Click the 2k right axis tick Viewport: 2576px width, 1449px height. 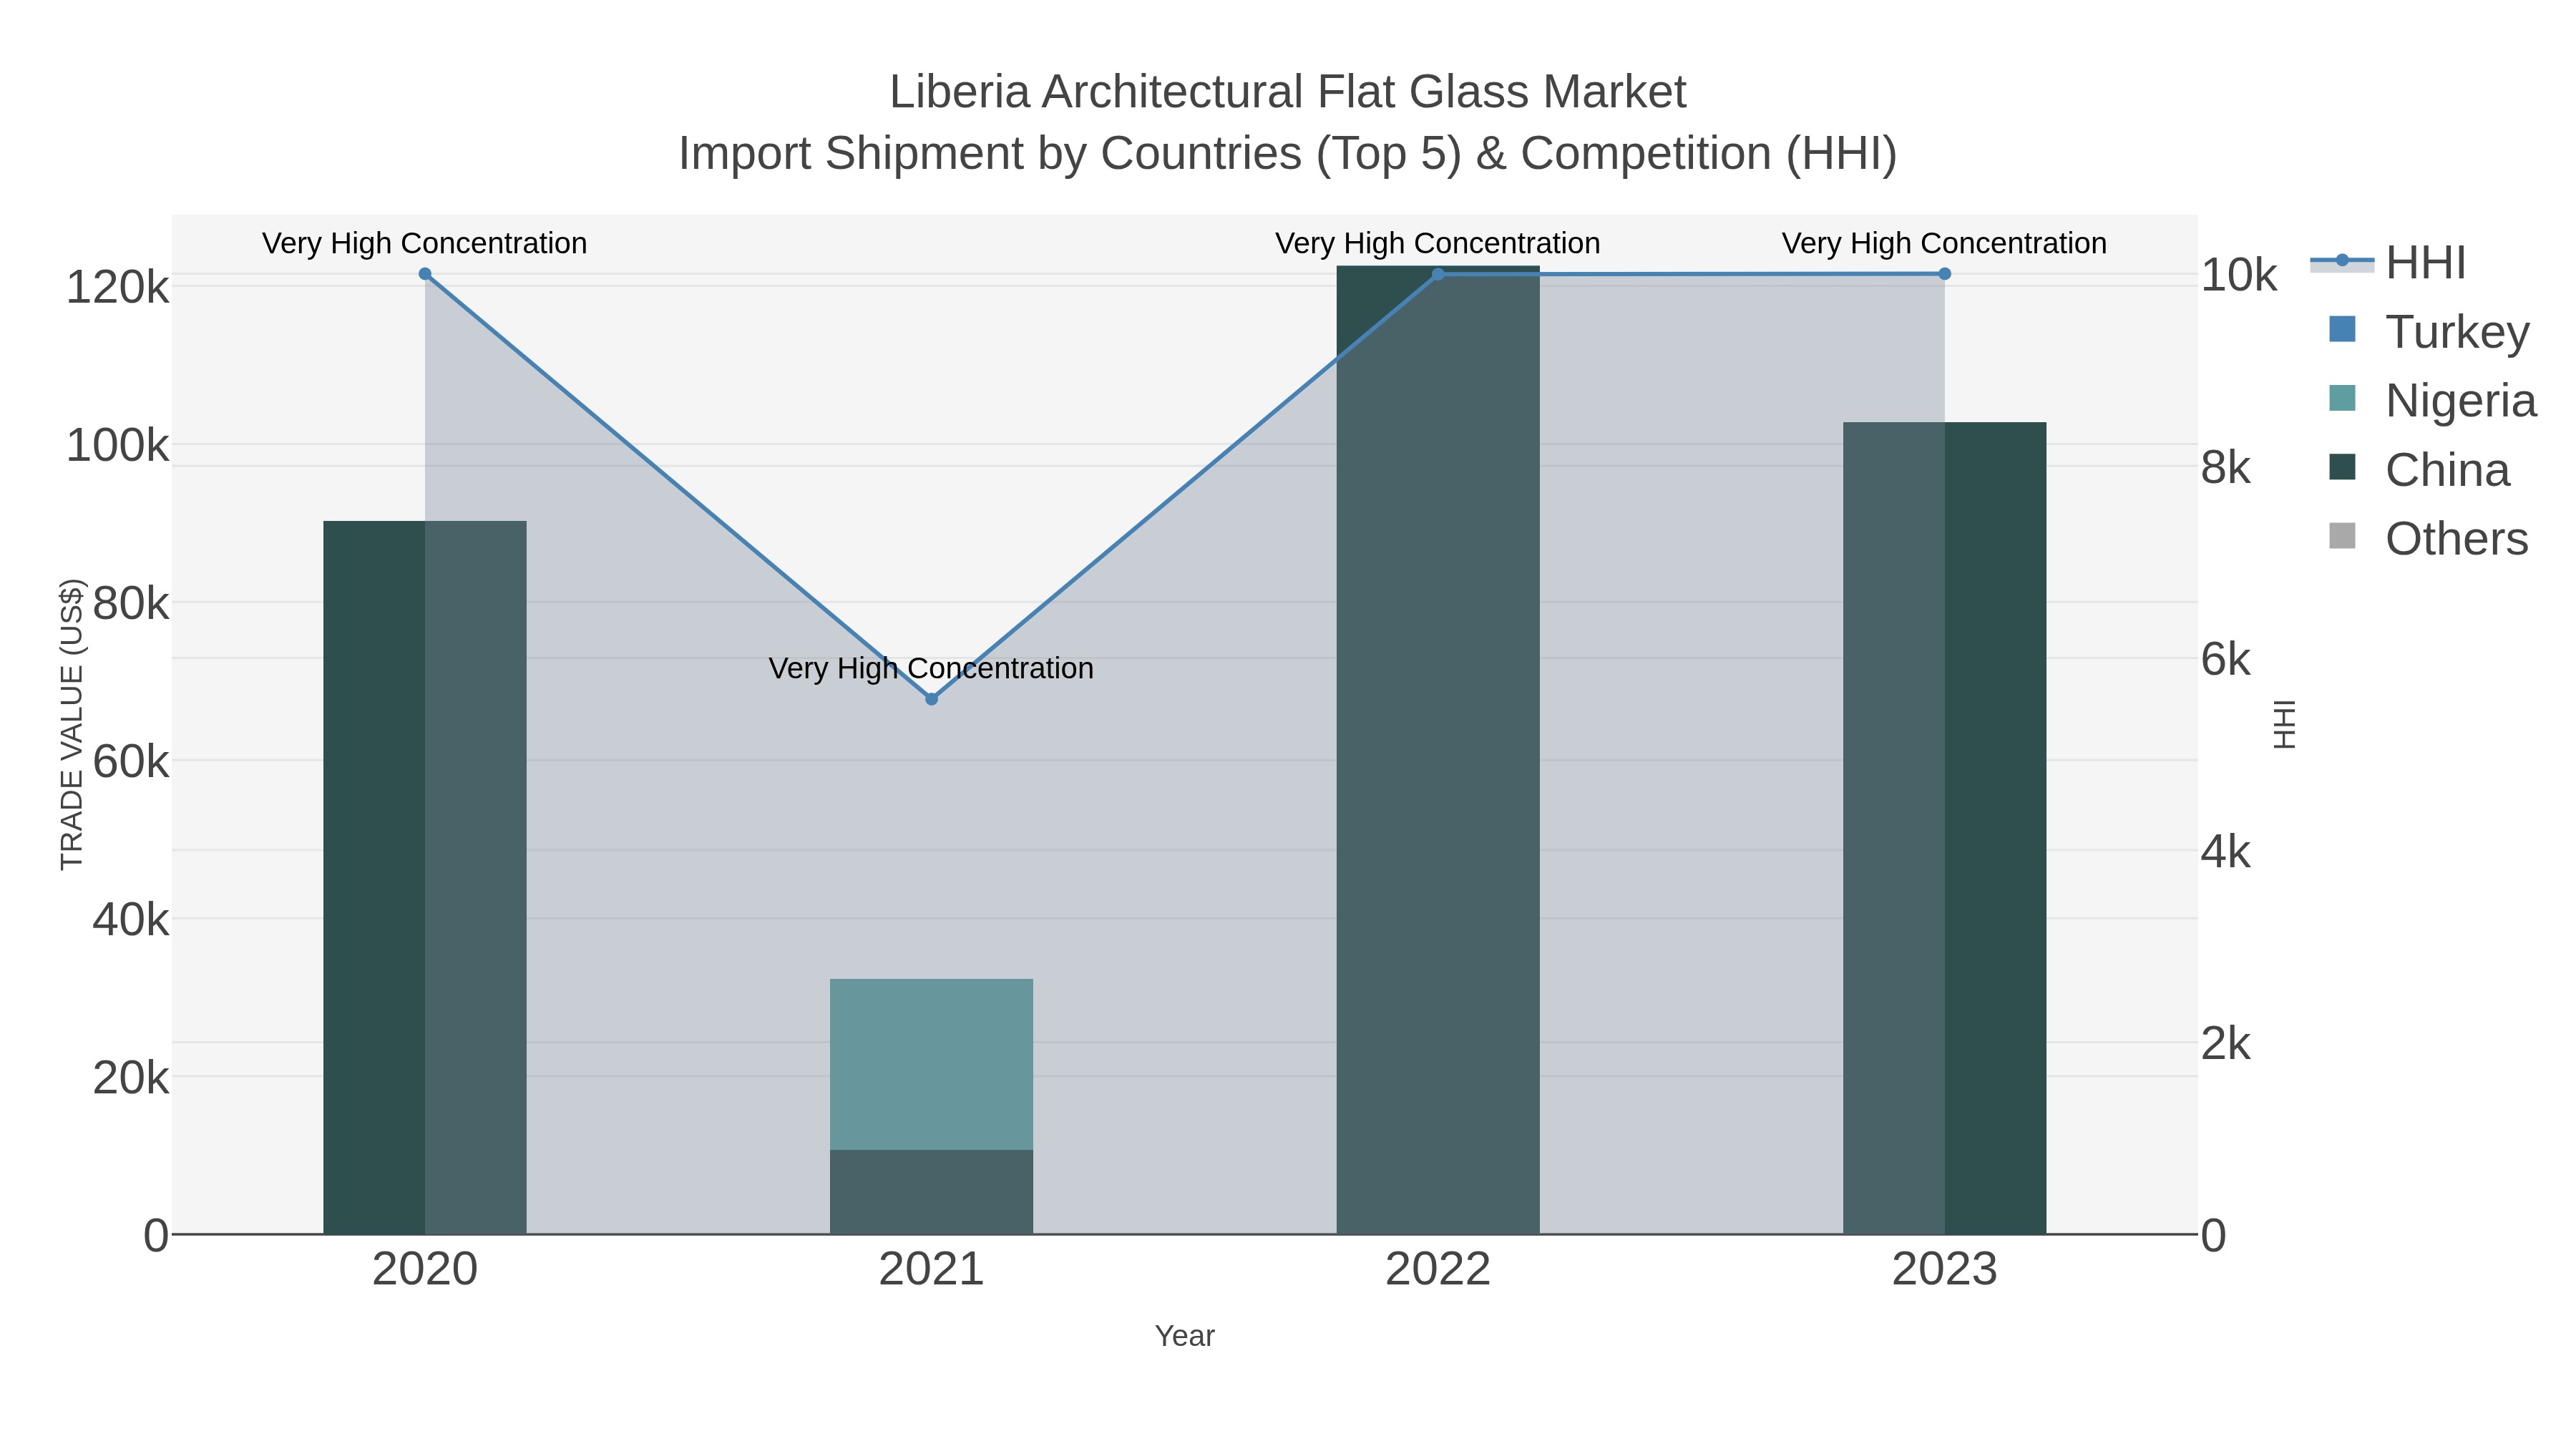point(2226,1044)
